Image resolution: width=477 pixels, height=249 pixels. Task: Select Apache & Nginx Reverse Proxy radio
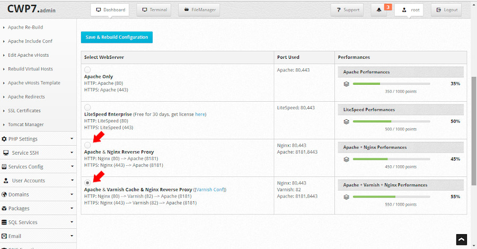[x=87, y=145]
